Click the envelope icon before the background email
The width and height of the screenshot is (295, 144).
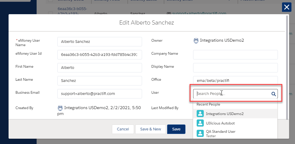(x=169, y=14)
